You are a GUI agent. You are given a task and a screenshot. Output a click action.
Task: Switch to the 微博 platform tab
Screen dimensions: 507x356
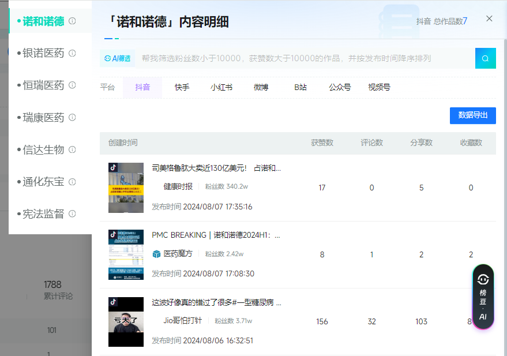point(261,87)
